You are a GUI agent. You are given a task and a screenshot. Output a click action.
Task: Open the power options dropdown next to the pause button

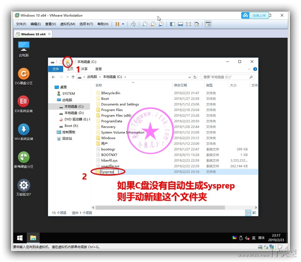[123, 24]
